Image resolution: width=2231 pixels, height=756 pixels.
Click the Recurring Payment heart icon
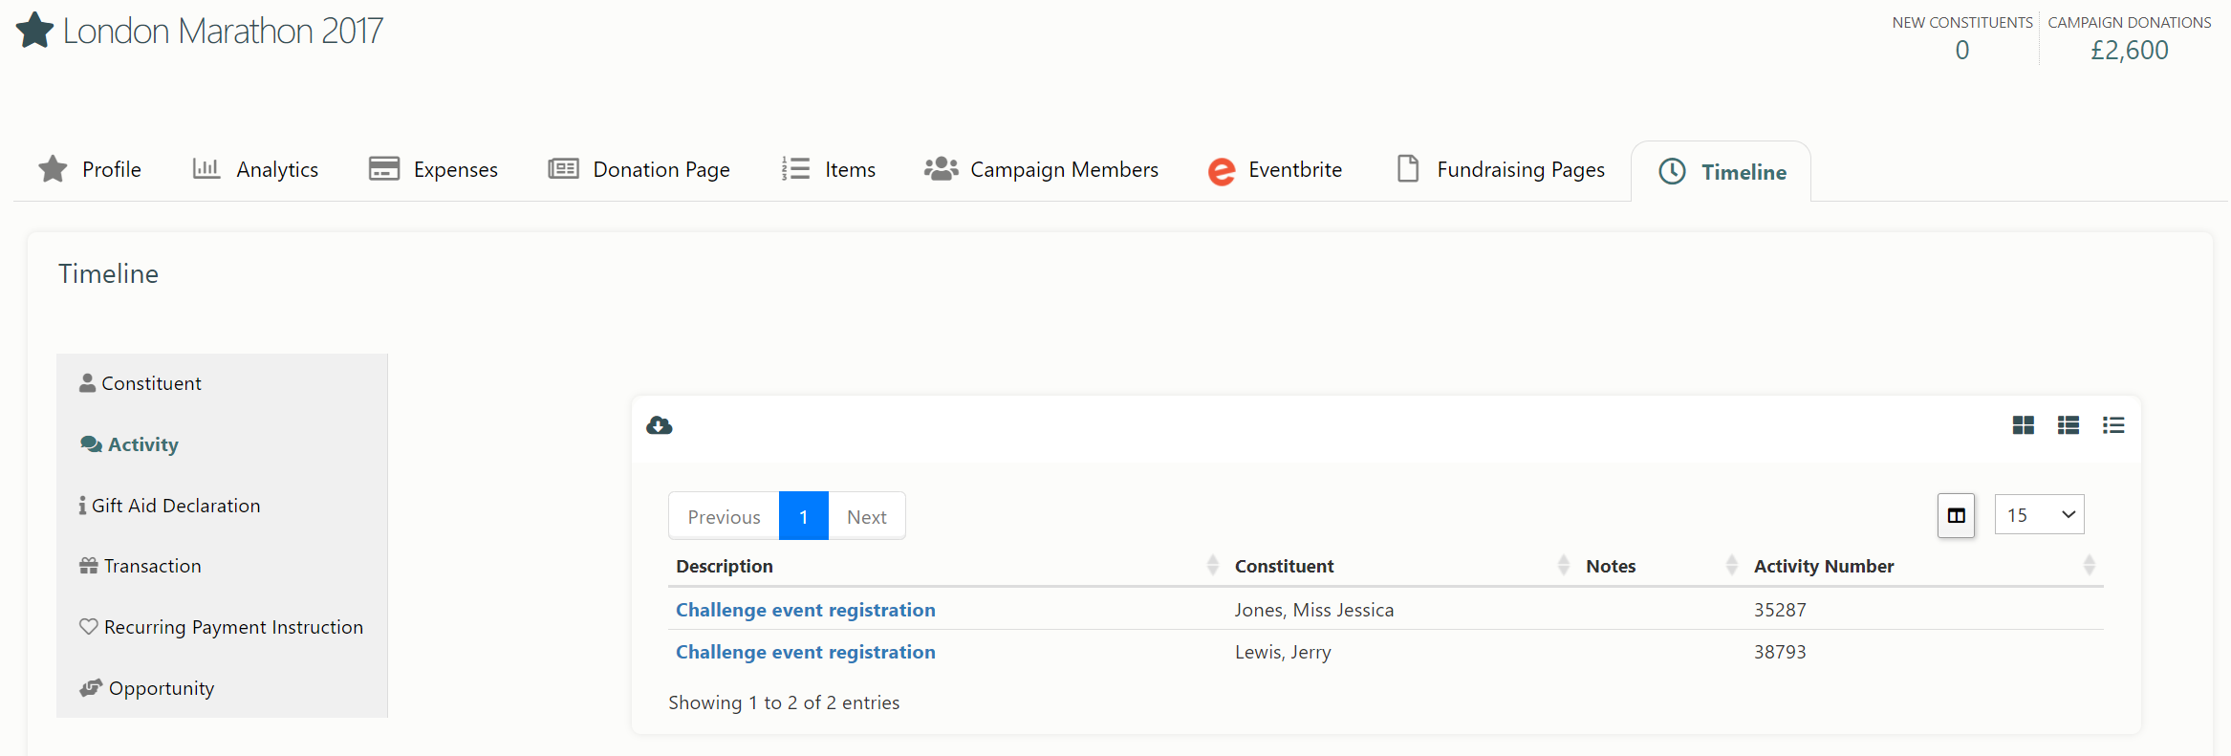pos(89,627)
